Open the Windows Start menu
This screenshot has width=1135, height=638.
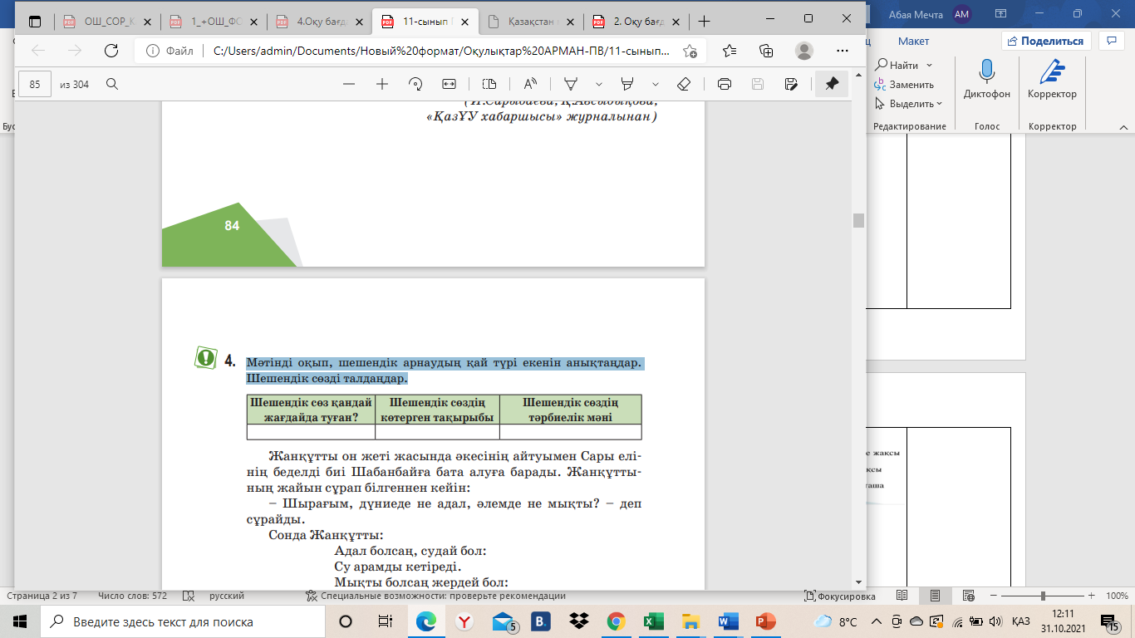[20, 621]
